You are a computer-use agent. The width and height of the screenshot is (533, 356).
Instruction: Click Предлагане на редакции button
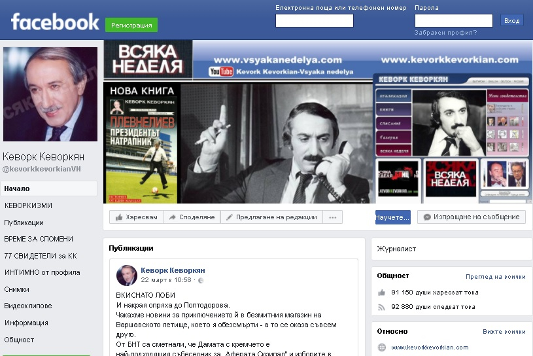pos(271,217)
